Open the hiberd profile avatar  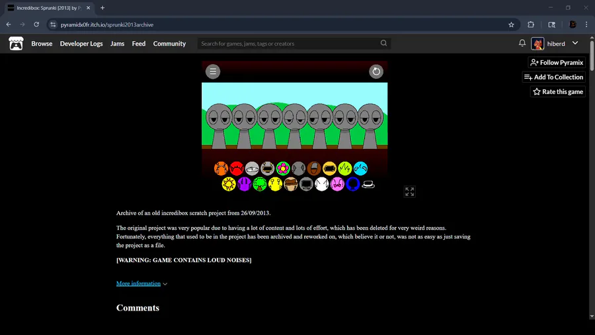coord(537,44)
